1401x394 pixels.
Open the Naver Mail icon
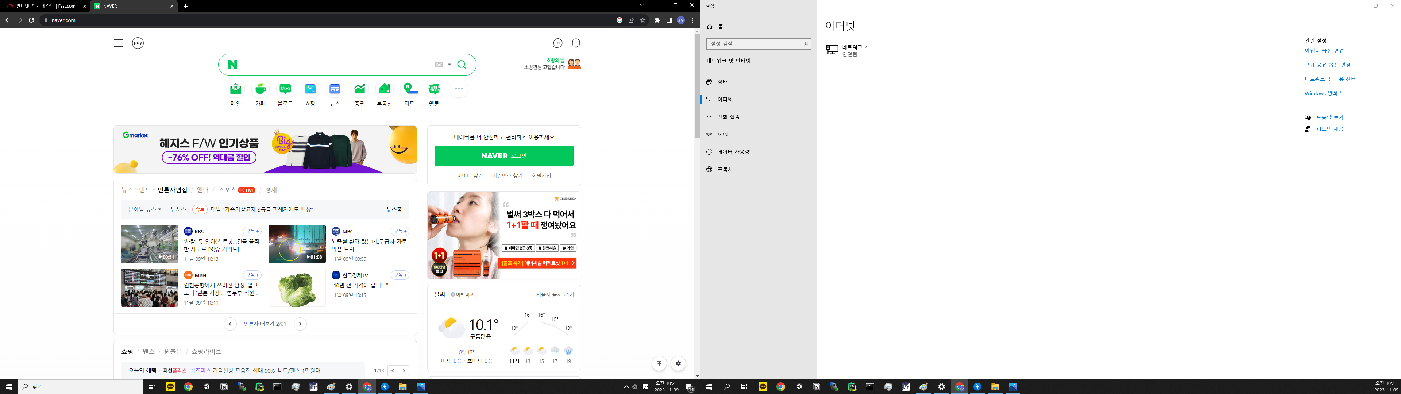(235, 89)
